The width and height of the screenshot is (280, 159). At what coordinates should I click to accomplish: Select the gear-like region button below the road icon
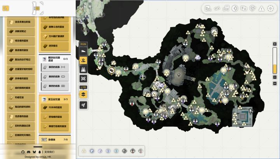click(x=83, y=78)
